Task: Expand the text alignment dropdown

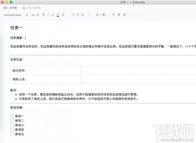Action: pyautogui.click(x=98, y=15)
